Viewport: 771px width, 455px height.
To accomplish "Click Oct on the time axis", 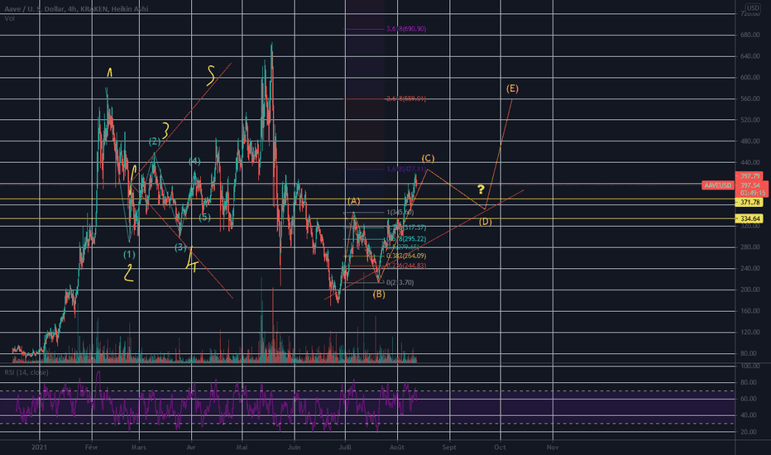I will 500,447.
